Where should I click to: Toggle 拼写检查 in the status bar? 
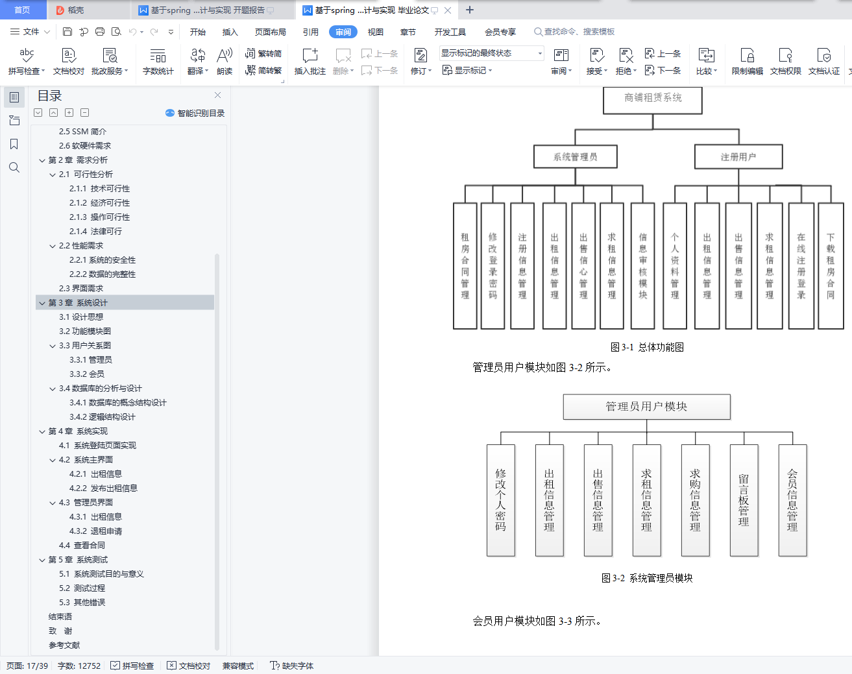coord(132,666)
